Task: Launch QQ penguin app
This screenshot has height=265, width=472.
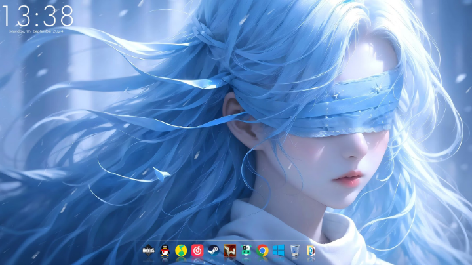Action: pos(165,251)
